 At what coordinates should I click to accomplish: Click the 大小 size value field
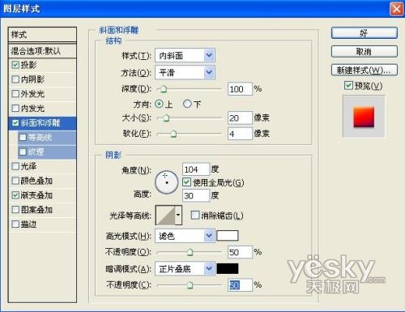click(x=240, y=118)
